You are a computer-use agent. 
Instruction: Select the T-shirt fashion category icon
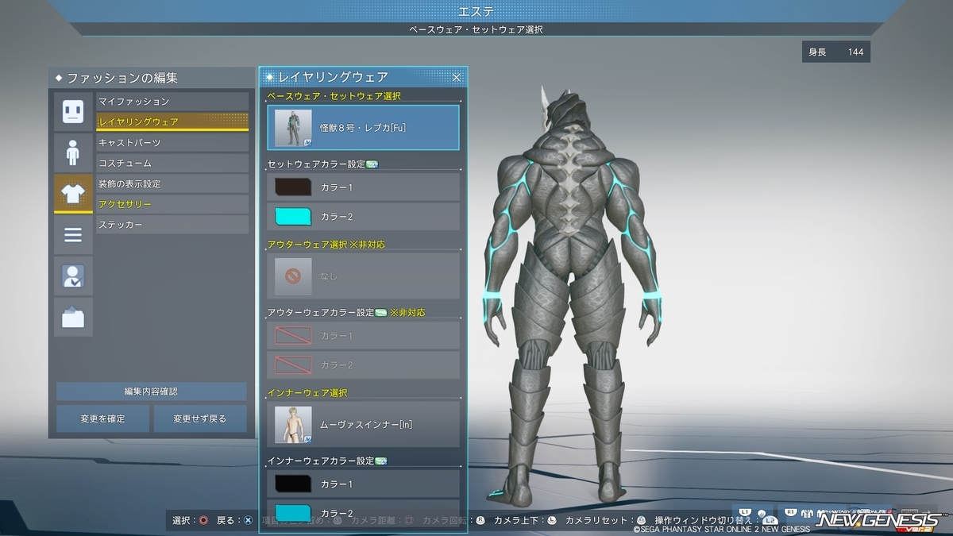(x=73, y=194)
